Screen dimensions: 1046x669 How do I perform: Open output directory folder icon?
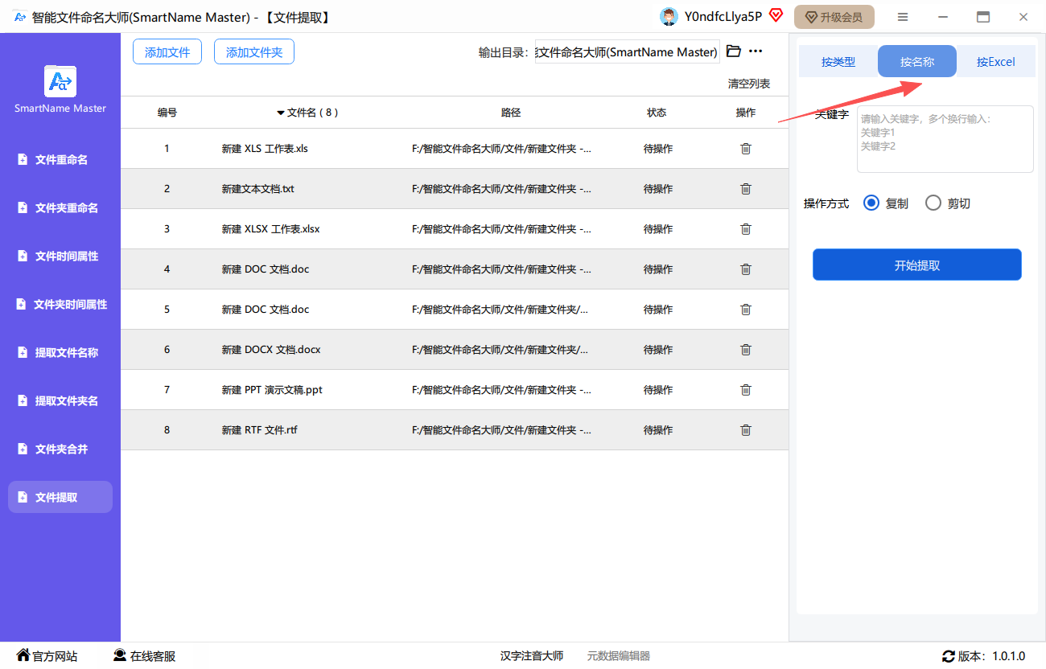[x=733, y=51]
